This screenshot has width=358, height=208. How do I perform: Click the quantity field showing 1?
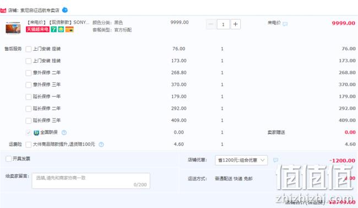click(x=223, y=24)
